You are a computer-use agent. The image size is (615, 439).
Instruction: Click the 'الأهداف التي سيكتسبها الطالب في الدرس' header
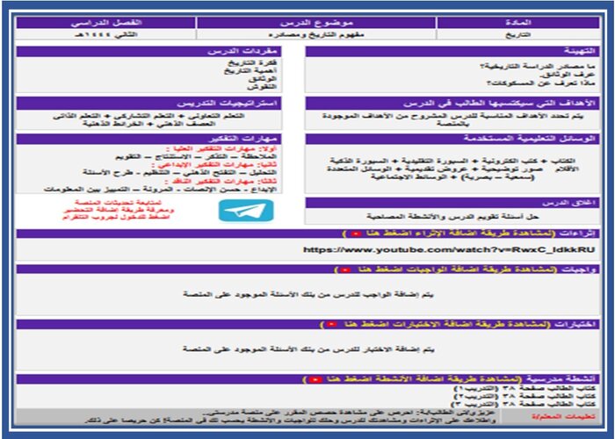tap(452, 104)
